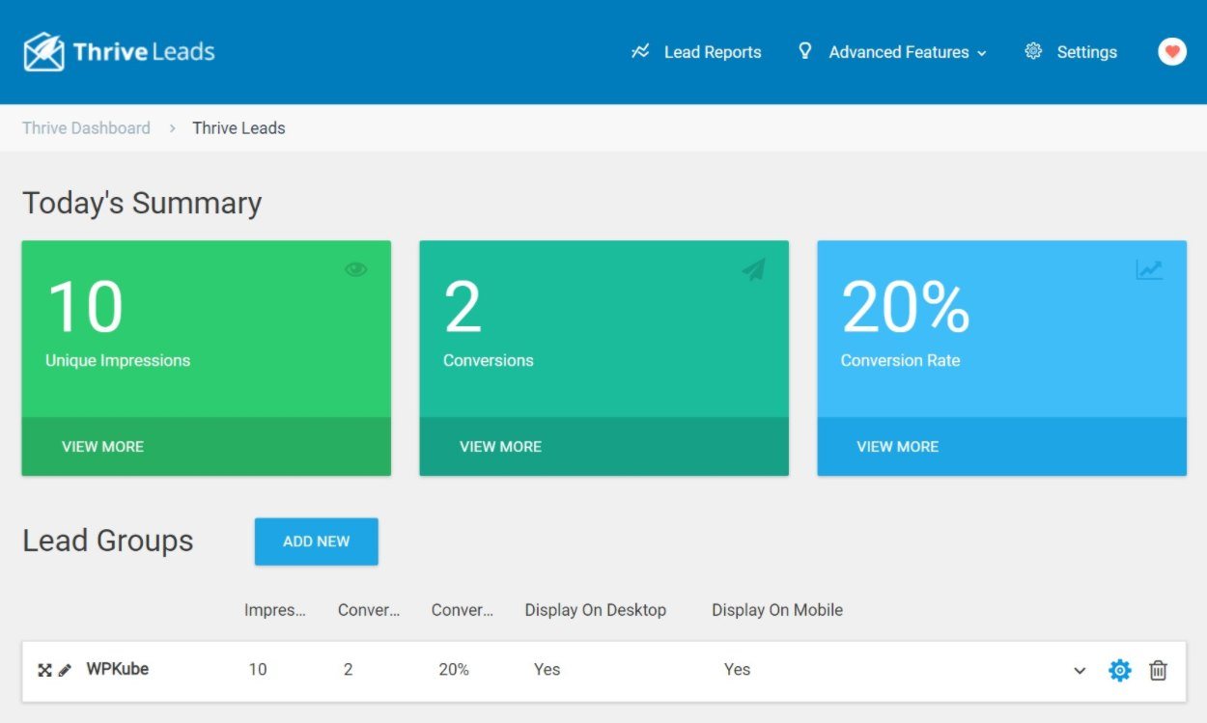Image resolution: width=1207 pixels, height=723 pixels.
Task: Click the trend chart icon on Conversion Rate card
Action: [1149, 269]
